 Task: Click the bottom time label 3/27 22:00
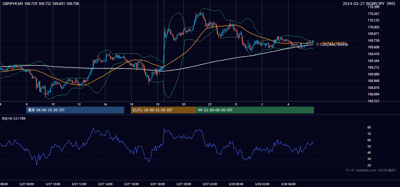[209, 184]
